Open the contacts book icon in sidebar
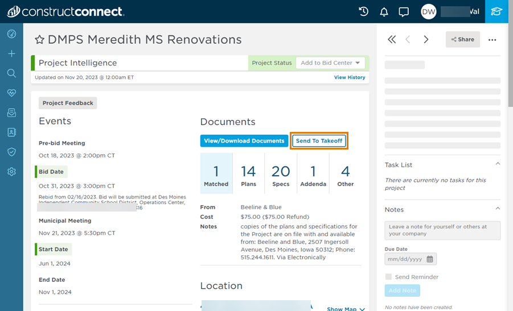513x311 pixels. coord(11,132)
